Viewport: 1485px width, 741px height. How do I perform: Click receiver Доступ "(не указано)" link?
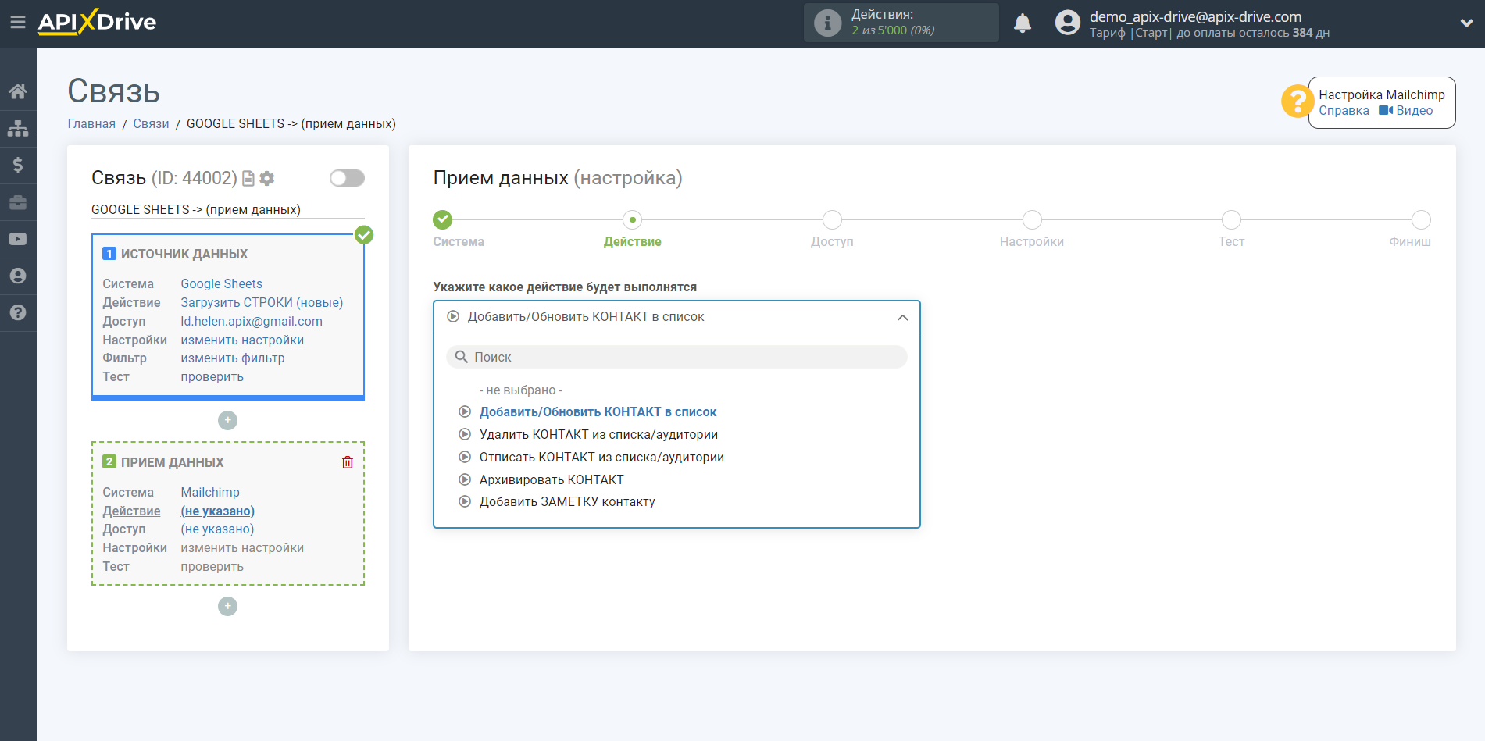click(x=217, y=529)
